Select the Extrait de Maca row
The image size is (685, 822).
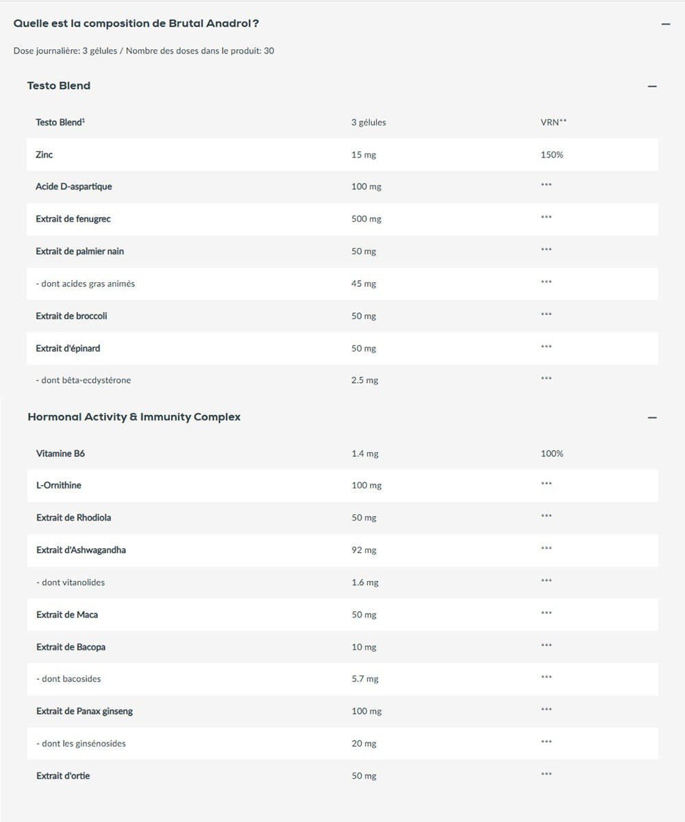[67, 614]
